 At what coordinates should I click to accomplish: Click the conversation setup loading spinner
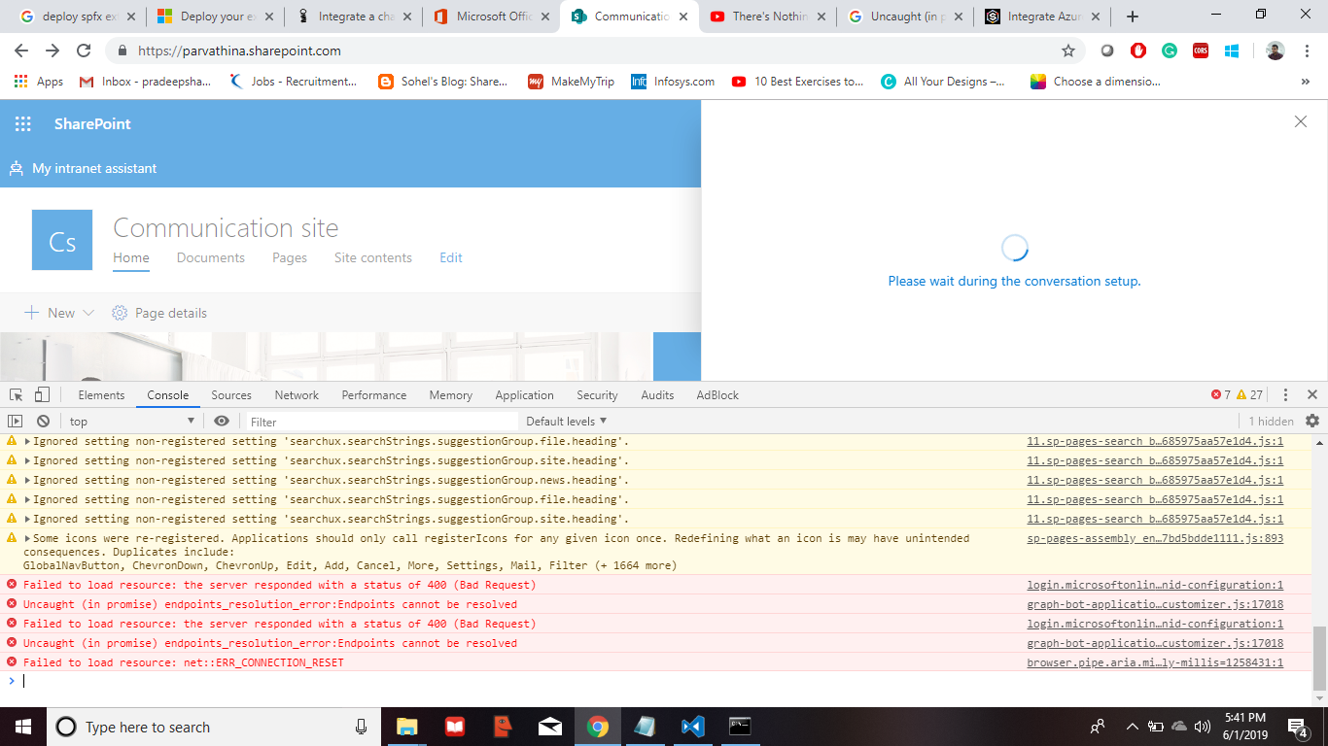click(1014, 249)
